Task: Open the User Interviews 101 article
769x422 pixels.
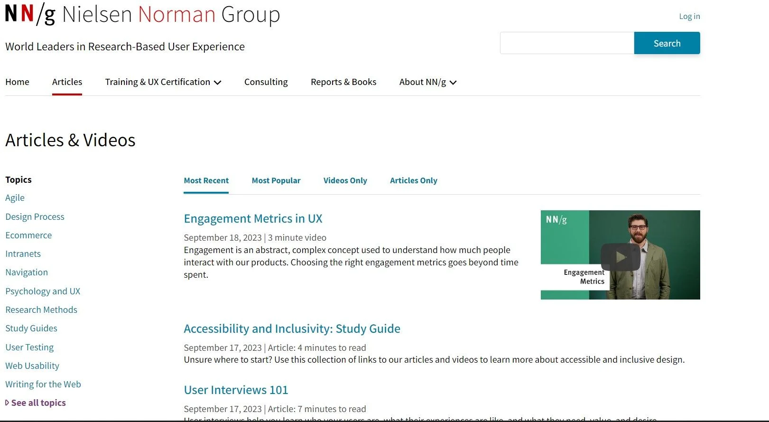Action: point(236,390)
